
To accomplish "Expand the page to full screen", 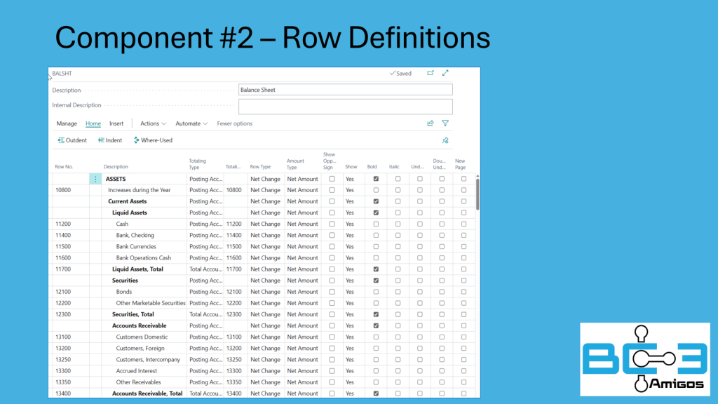I will coord(445,73).
